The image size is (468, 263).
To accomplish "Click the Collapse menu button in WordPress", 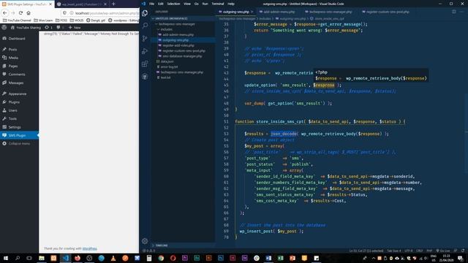I will point(20,144).
